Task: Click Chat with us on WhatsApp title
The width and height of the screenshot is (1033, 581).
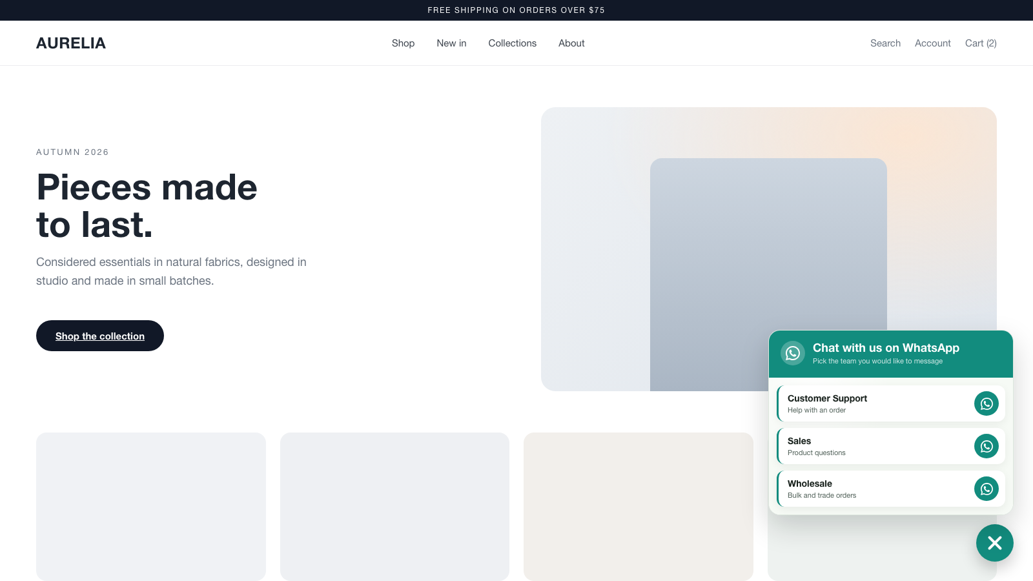Action: [886, 348]
